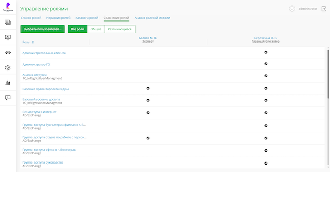Open the eye (audit) sidebar icon
This screenshot has height=204, width=330.
pos(8,53)
